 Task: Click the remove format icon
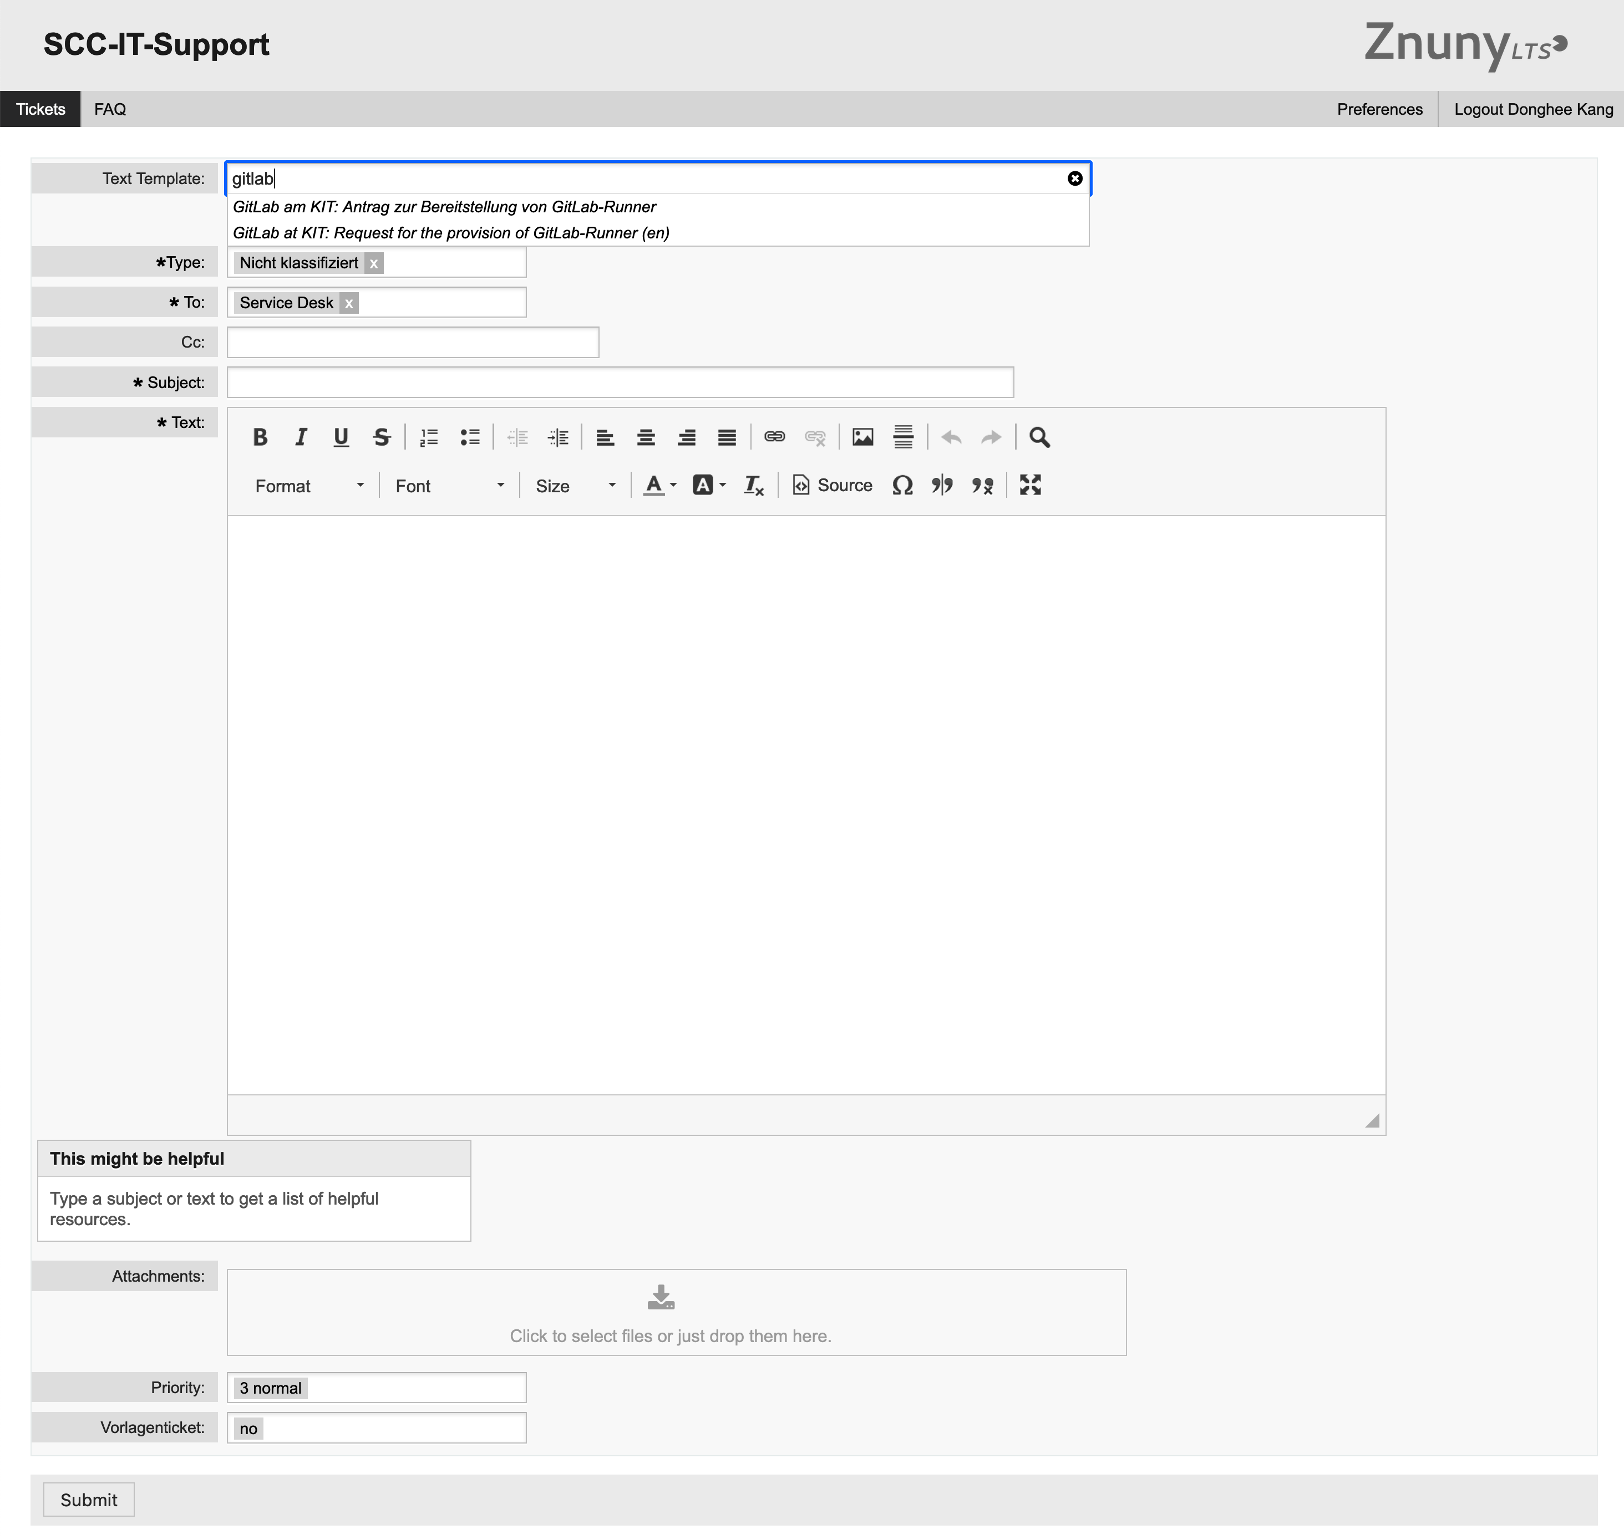(x=753, y=485)
